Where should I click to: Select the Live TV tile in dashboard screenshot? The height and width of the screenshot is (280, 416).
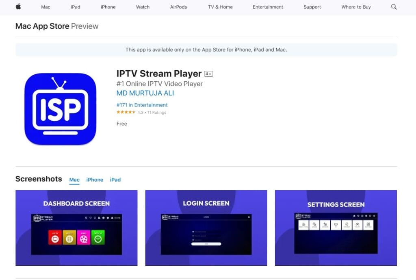click(x=55, y=238)
